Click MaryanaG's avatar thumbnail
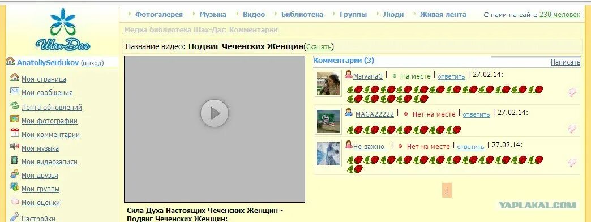Image resolution: width=591 pixels, height=222 pixels. pyautogui.click(x=328, y=83)
